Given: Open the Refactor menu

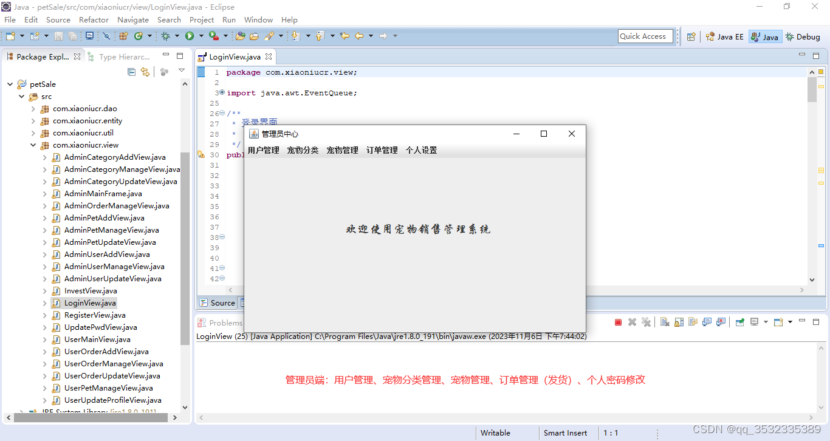Looking at the screenshot, I should pyautogui.click(x=94, y=19).
